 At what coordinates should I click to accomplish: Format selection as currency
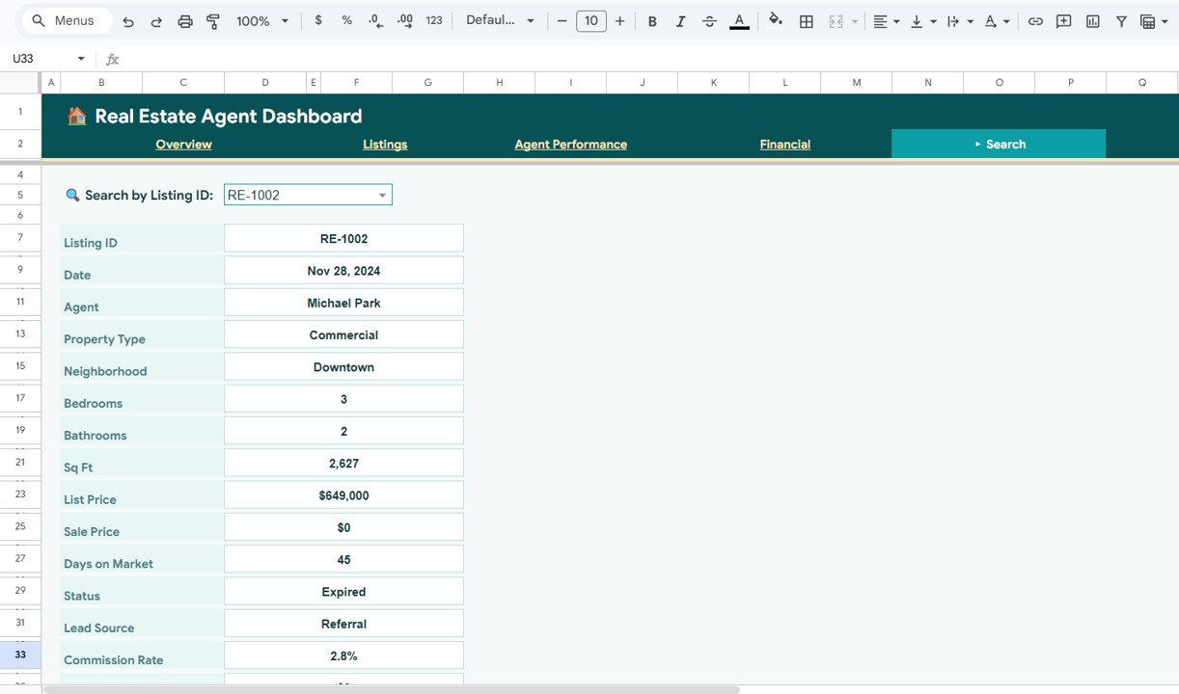click(x=318, y=19)
